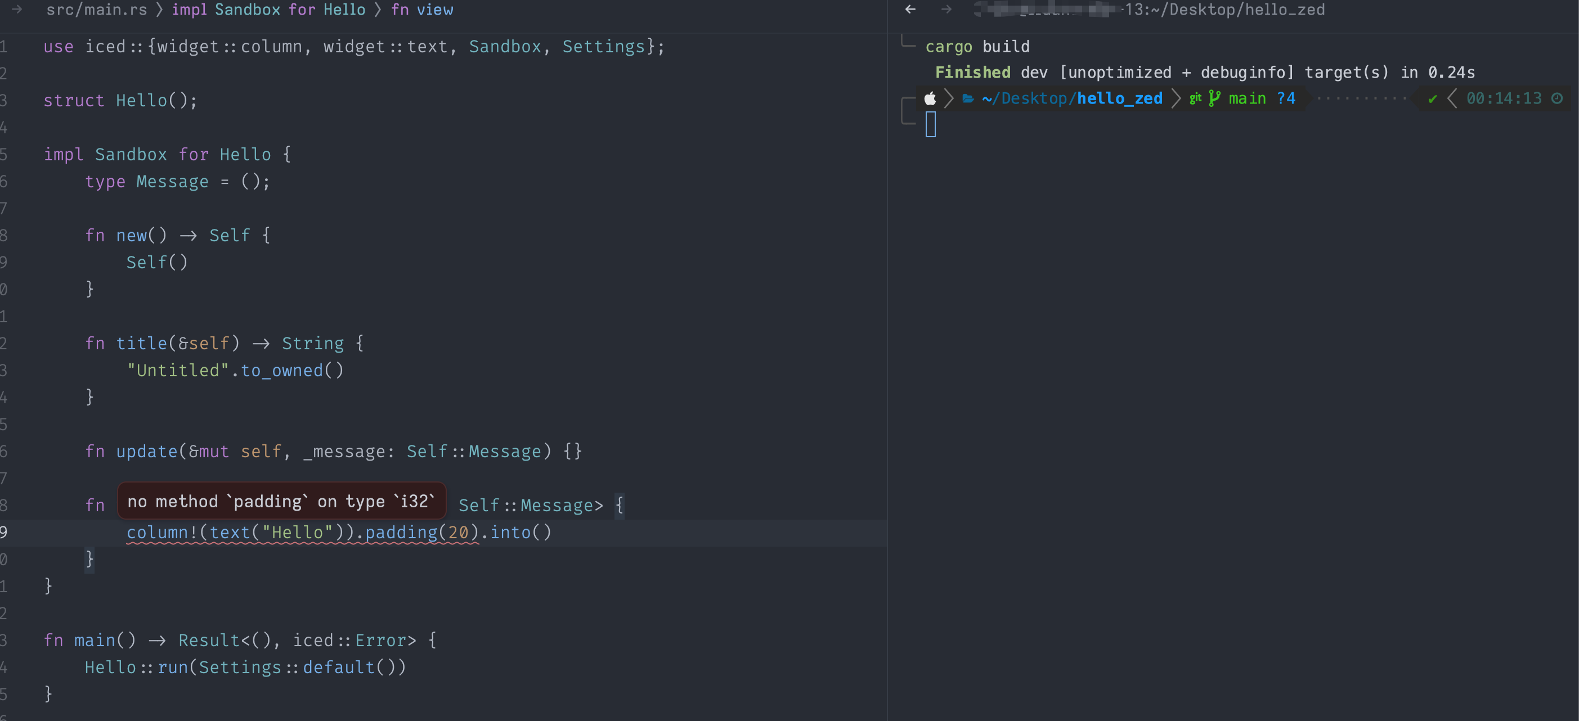Click the terminal tab showing ~/Desktop/hello_zed
Screen dimensions: 1579x721
[x=1226, y=10]
